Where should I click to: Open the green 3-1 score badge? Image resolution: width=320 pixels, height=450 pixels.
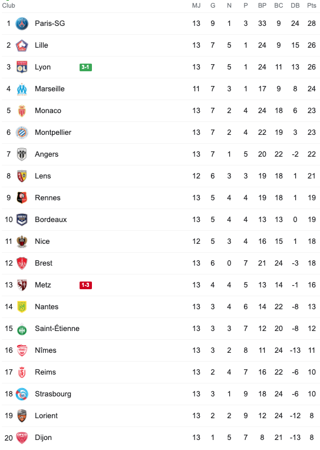click(85, 67)
